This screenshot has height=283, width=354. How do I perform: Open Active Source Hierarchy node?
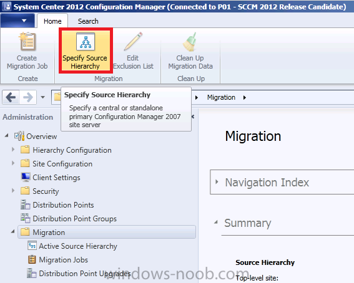(78, 246)
